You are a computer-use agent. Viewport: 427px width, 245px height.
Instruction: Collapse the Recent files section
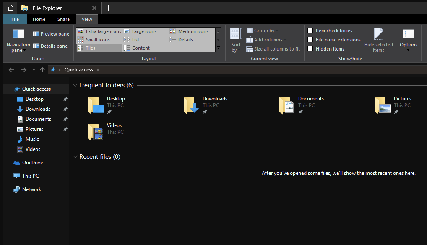pos(75,157)
